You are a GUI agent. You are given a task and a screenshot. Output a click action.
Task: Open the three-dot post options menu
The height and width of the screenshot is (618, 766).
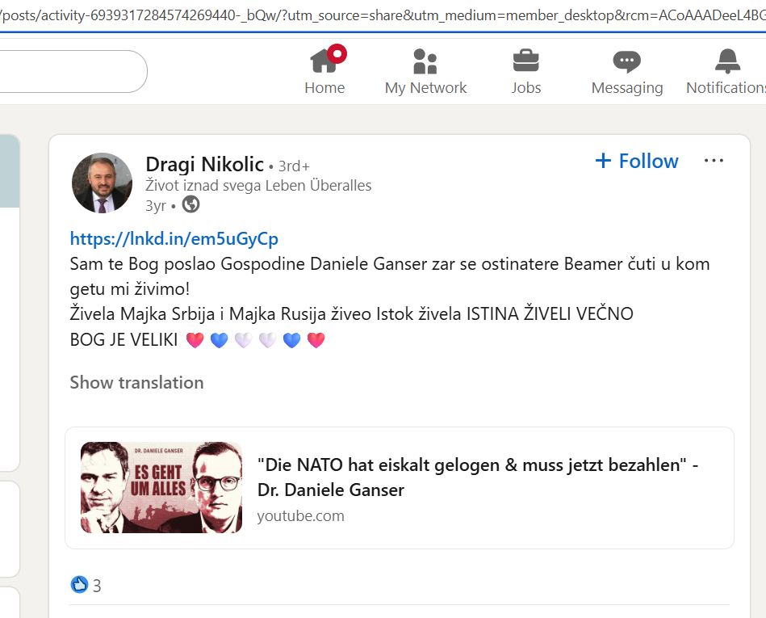[714, 160]
